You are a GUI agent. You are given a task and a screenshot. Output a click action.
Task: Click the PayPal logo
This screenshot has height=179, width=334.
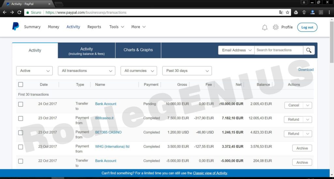point(16,26)
